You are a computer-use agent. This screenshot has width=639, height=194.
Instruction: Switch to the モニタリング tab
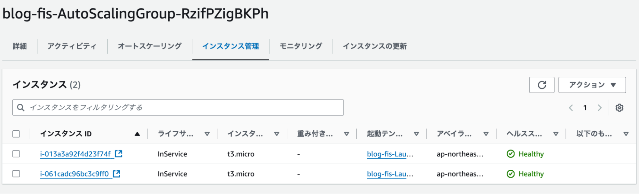click(x=300, y=46)
